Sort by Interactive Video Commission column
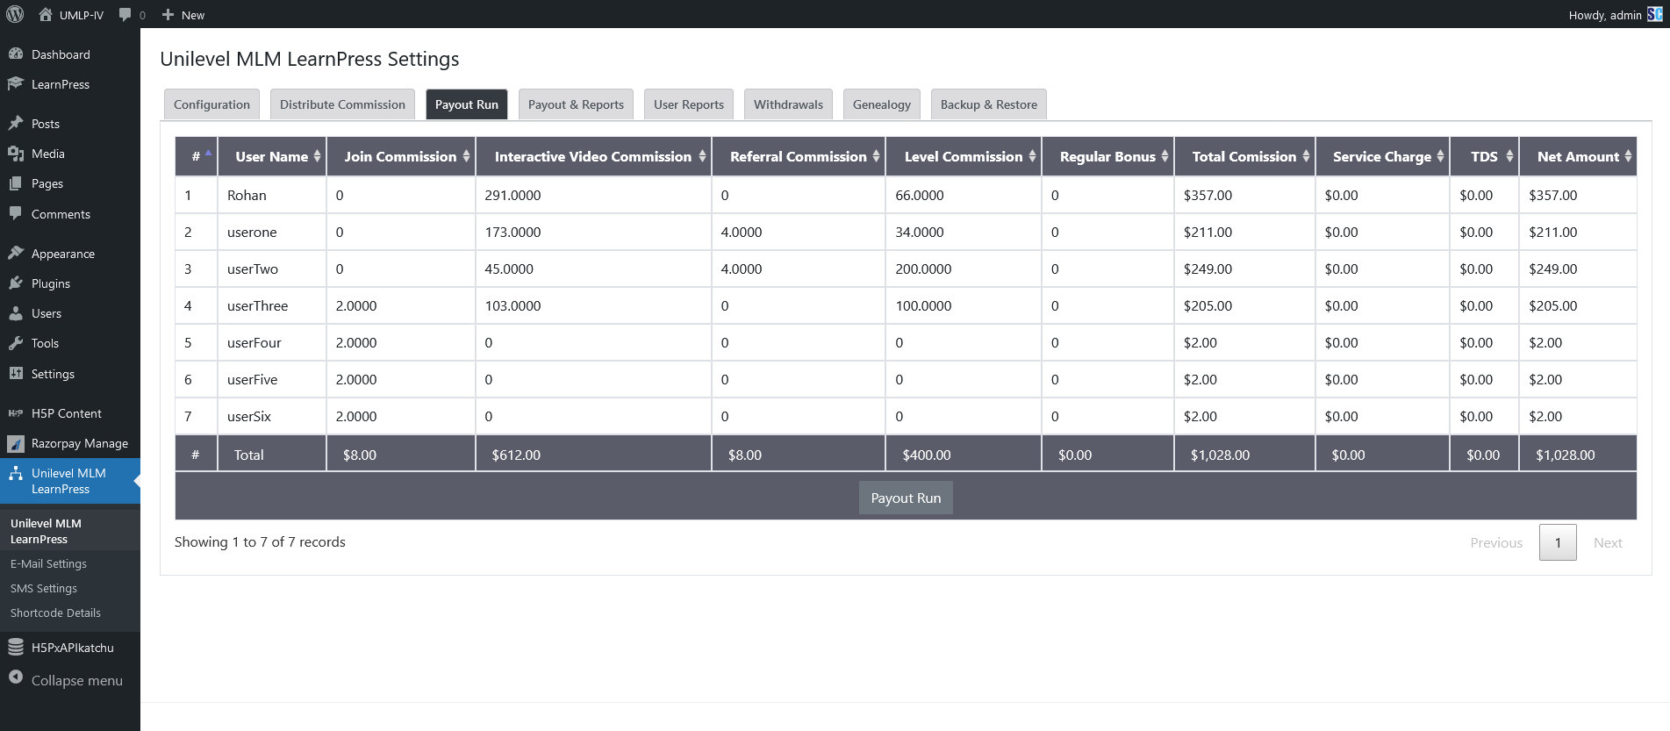1670x731 pixels. pyautogui.click(x=593, y=156)
